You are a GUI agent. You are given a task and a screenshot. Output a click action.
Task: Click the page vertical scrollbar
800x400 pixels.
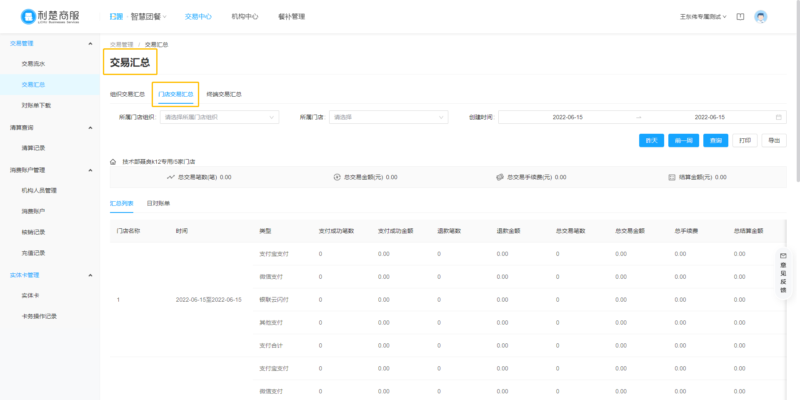click(x=797, y=91)
